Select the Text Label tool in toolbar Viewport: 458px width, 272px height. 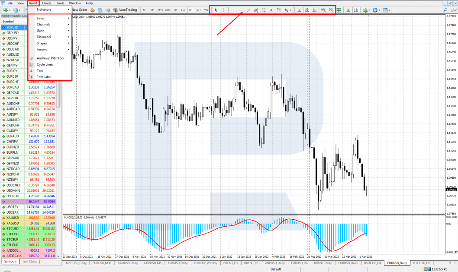pyautogui.click(x=279, y=10)
